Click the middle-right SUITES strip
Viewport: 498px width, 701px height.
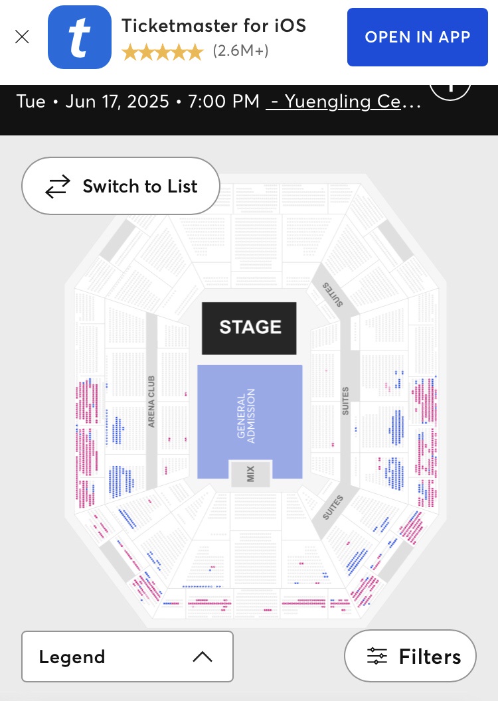(345, 401)
